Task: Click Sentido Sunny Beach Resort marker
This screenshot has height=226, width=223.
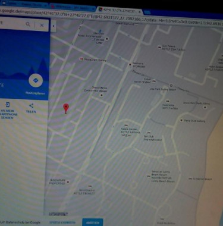Action: 149,176
